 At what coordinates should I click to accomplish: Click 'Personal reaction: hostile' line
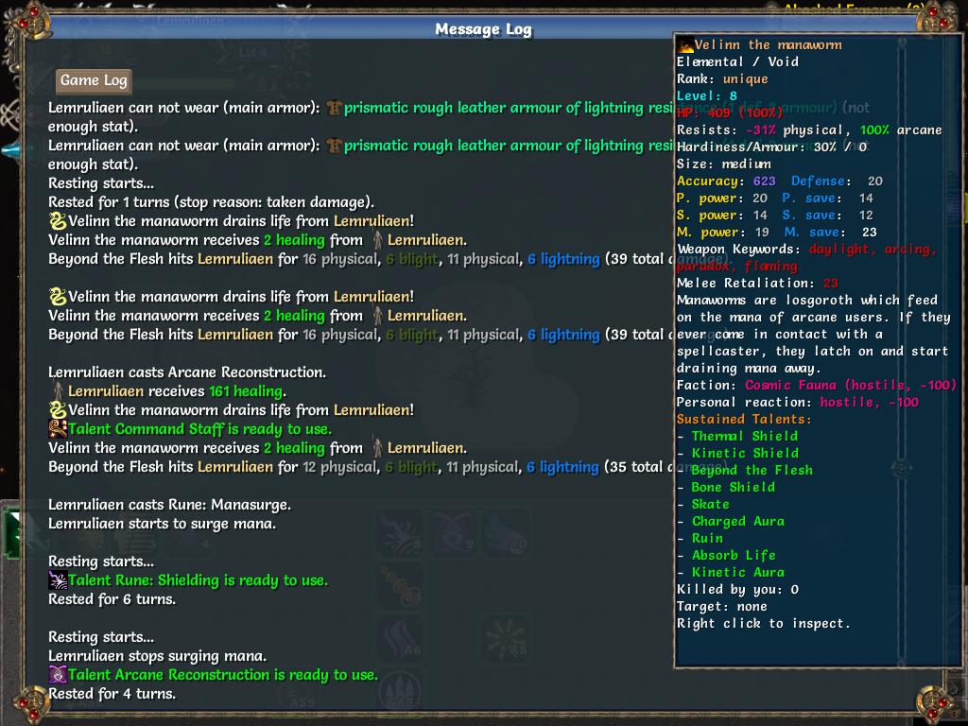(x=798, y=403)
